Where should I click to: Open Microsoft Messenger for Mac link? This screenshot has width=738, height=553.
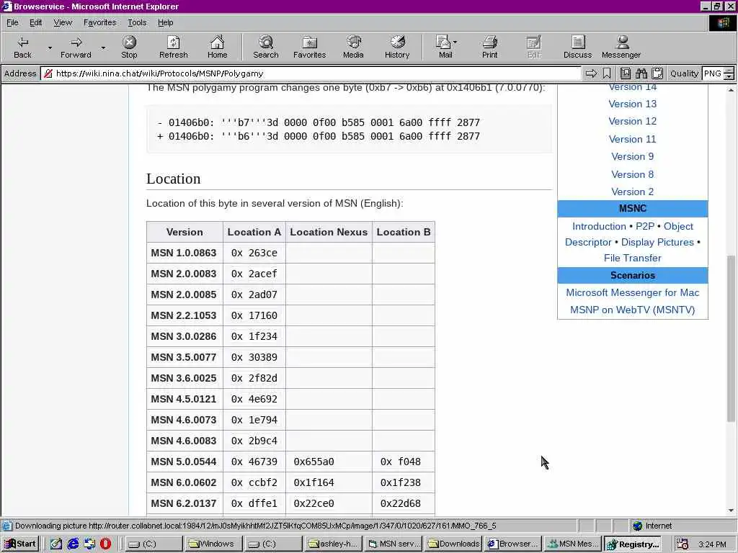point(632,292)
